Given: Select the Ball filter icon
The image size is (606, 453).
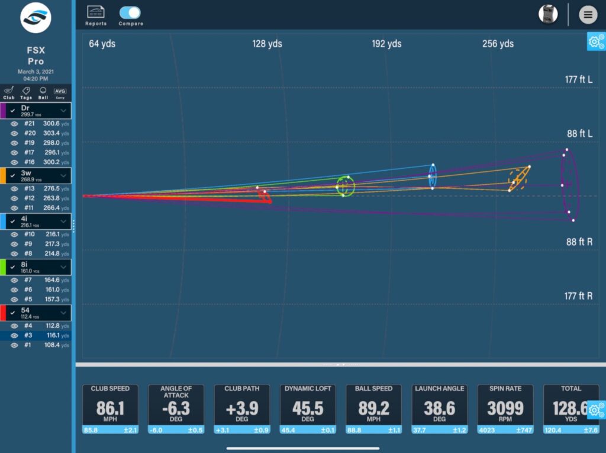Looking at the screenshot, I should tap(43, 93).
